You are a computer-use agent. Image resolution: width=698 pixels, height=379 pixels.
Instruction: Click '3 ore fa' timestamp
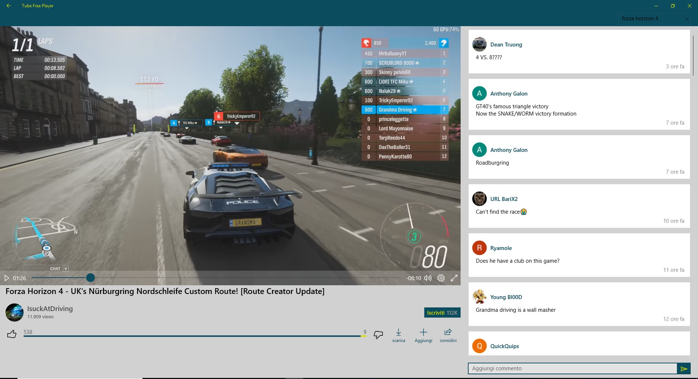tap(675, 66)
